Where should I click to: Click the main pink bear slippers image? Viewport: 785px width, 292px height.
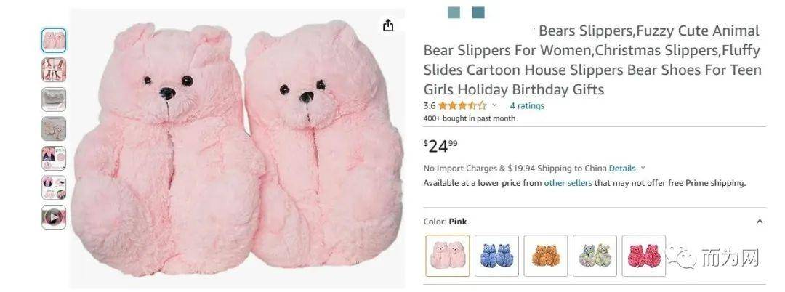(x=236, y=148)
